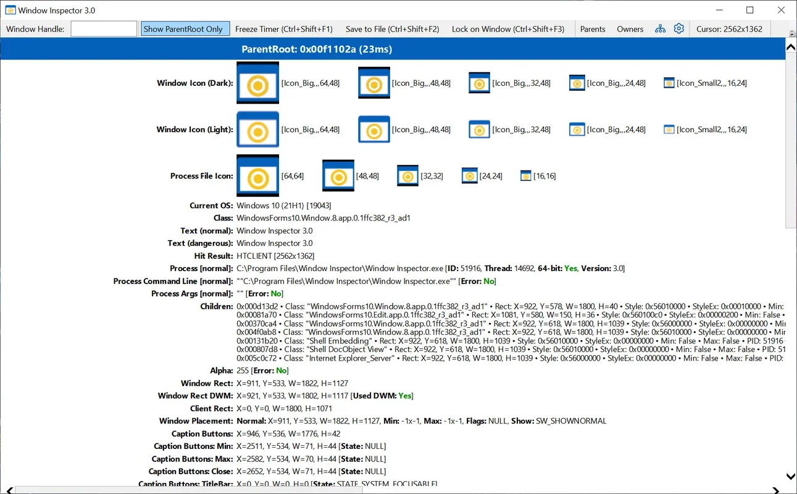Click the Caption Buttons: Close value
797x494 pixels.
point(311,472)
